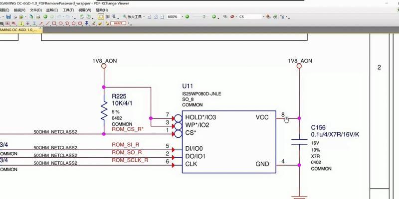Click the 600% zoom level field
This screenshot has width=399, height=199.
pos(173,17)
